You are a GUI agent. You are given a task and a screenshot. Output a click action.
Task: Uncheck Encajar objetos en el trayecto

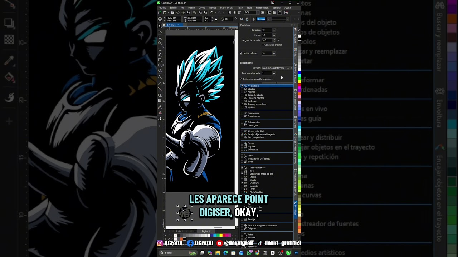(x=242, y=134)
